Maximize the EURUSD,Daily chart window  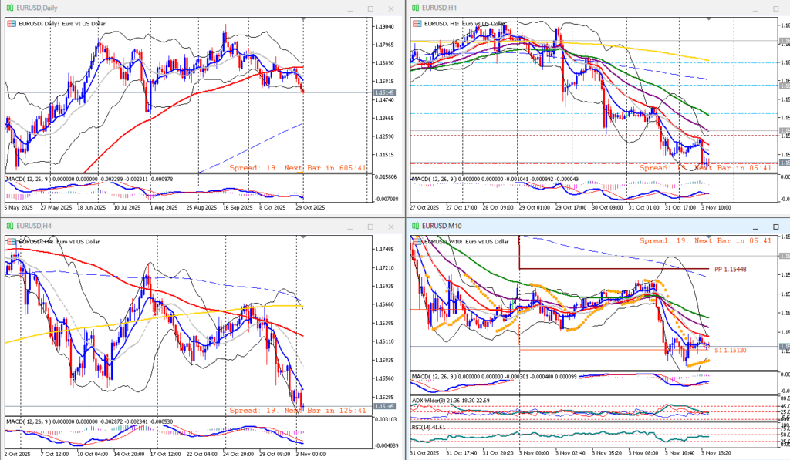pyautogui.click(x=370, y=8)
